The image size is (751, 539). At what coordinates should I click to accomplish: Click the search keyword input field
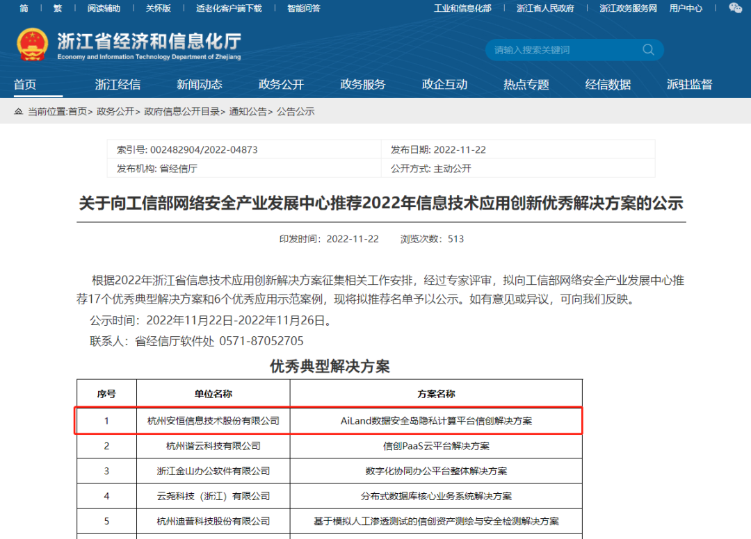563,50
